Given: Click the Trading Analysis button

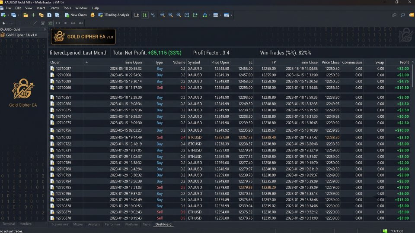Looking at the screenshot, I should (114, 15).
